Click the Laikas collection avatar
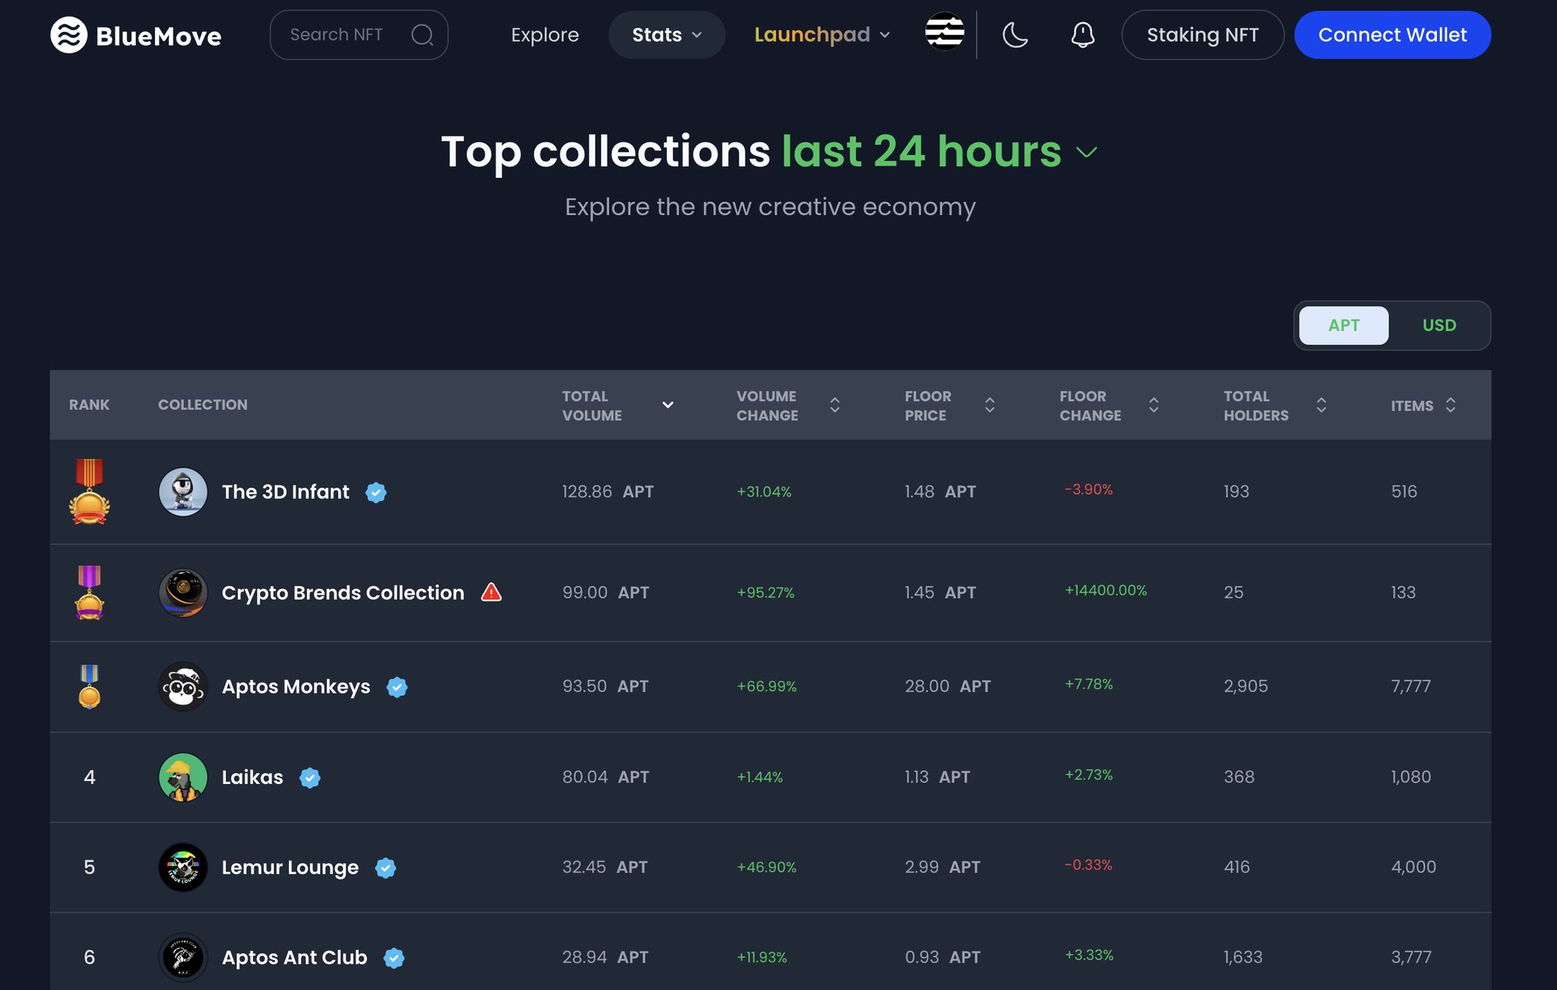1557x990 pixels. click(182, 777)
